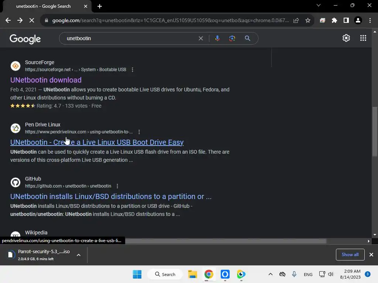Show hidden system tray icons

coord(271,274)
